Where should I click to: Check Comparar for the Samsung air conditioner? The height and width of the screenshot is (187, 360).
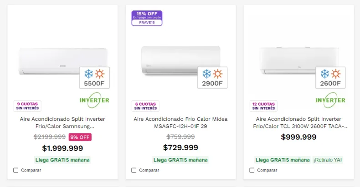(16, 170)
